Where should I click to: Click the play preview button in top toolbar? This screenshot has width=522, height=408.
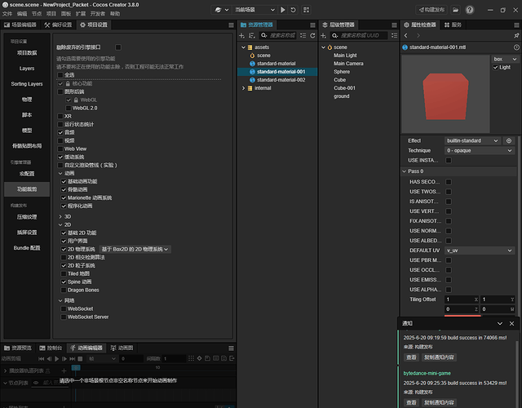pos(283,10)
